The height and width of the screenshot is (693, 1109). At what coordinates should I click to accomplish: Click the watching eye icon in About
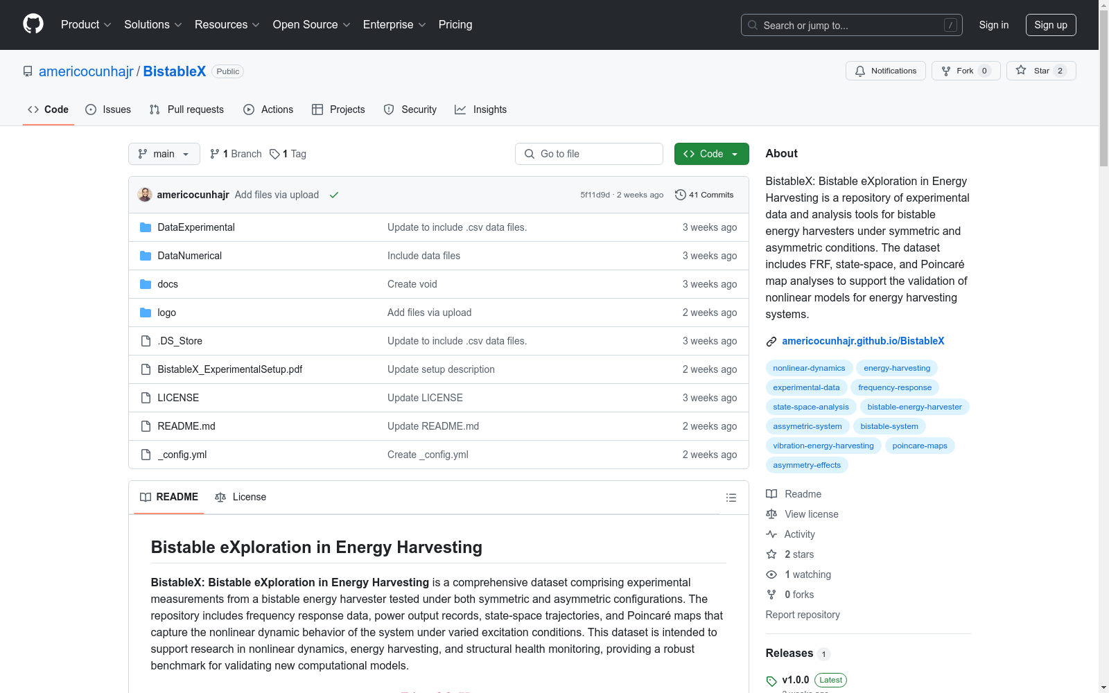tap(771, 574)
